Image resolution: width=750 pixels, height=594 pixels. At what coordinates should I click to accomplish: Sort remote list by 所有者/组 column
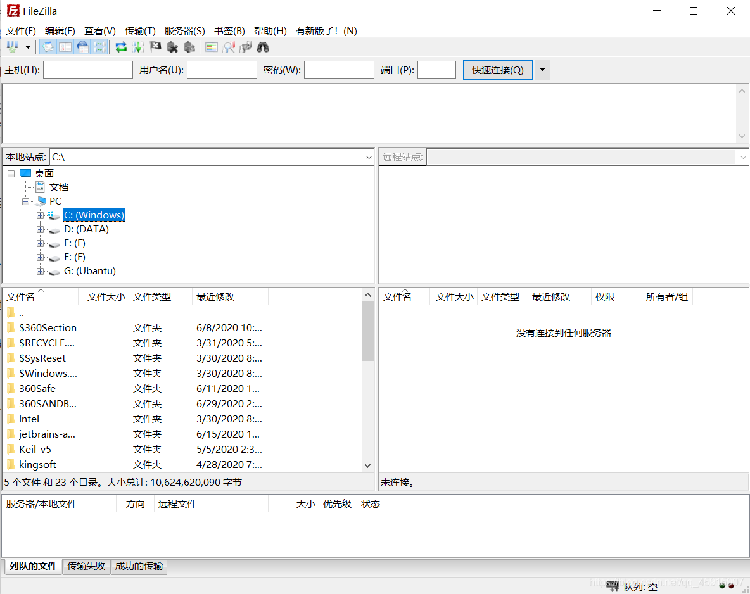coord(667,296)
